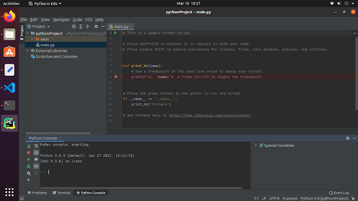Toggle show variables glasses icon
Image resolution: width=358 pixels, height=201 pixels.
point(36,166)
